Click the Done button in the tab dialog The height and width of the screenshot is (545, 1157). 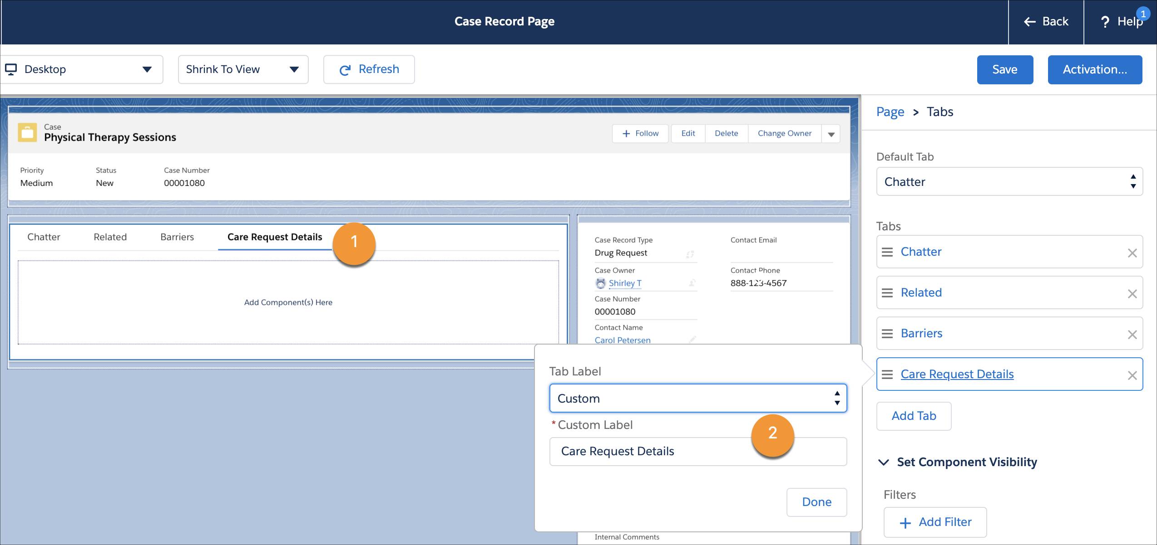pos(816,502)
